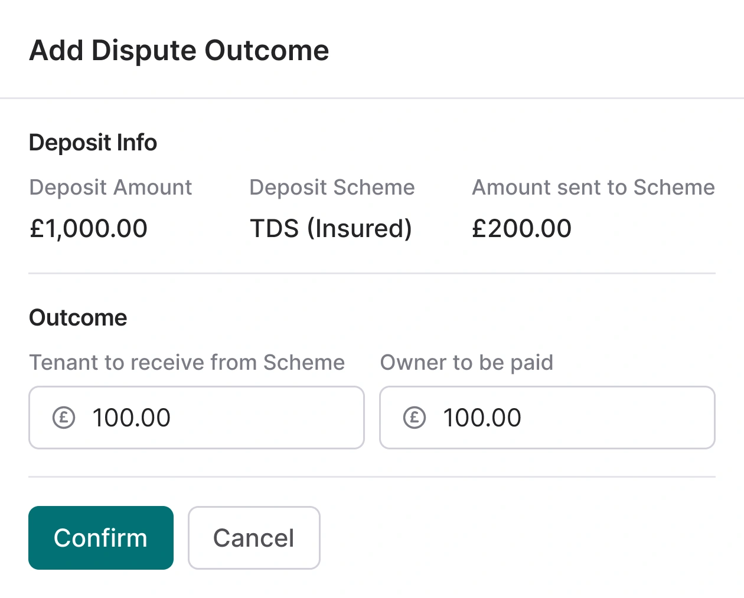Click the Amount sent to Scheme label
Screen dimensions: 744x598
click(593, 187)
